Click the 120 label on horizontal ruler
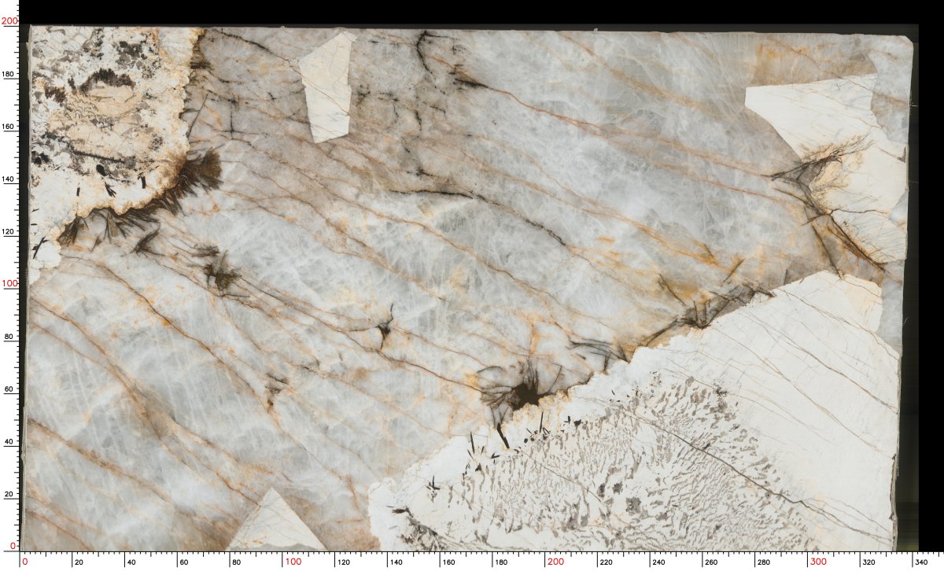The height and width of the screenshot is (571, 944). 344,562
